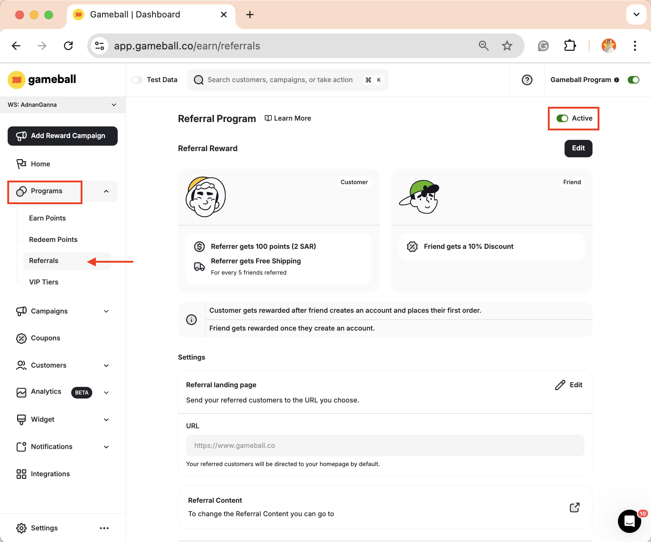Click the Learn More link
Image resolution: width=651 pixels, height=542 pixels.
288,118
